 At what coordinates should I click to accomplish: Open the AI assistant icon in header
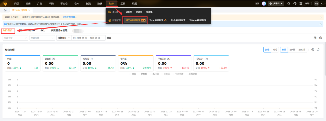264,4
